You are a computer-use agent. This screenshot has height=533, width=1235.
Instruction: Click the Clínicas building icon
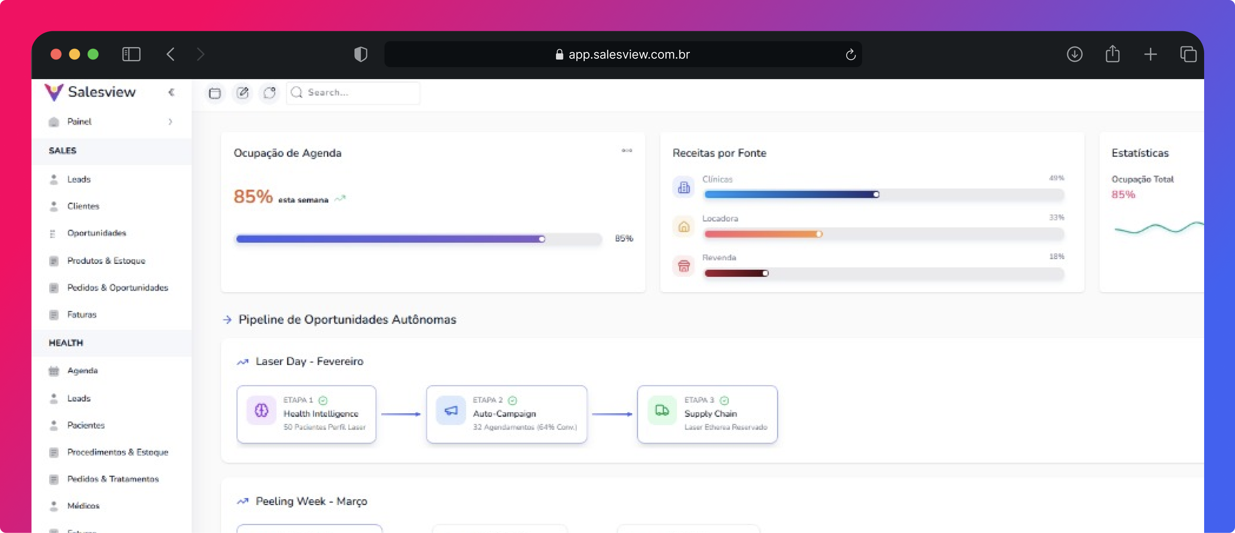[x=684, y=187]
